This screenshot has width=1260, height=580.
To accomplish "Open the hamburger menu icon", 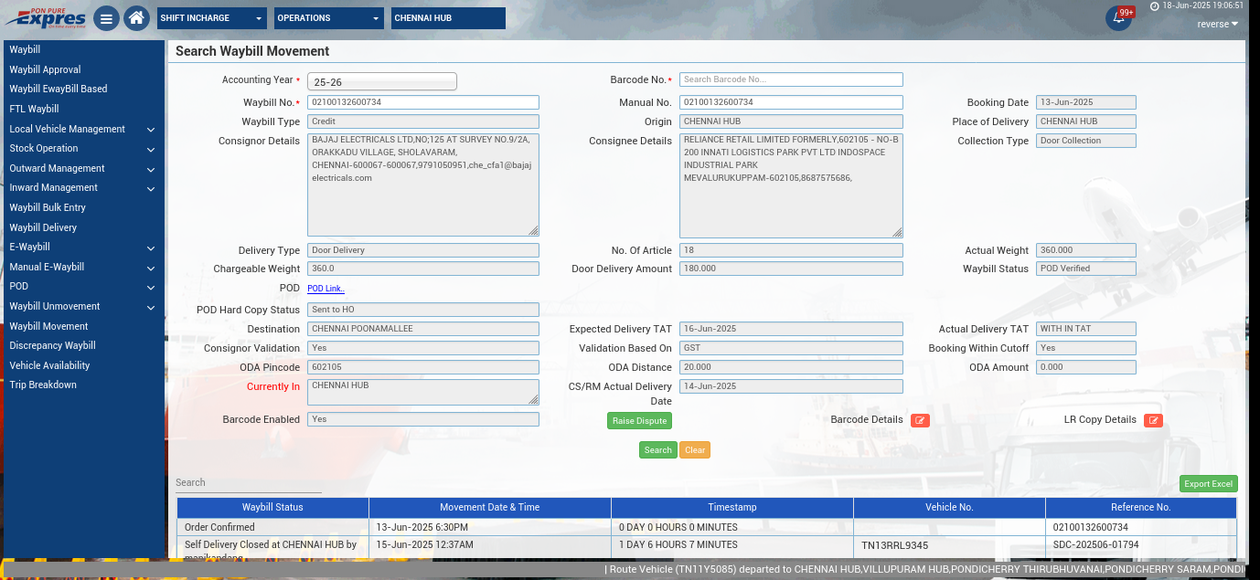I will (107, 18).
